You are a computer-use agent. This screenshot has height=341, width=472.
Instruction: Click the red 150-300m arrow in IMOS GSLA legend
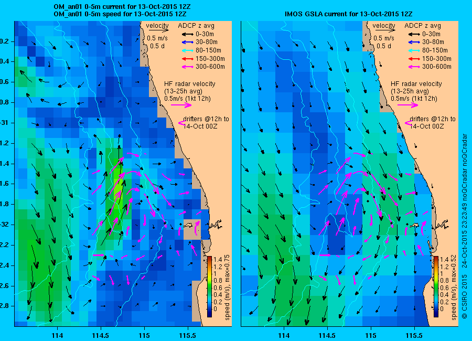pyautogui.click(x=414, y=59)
